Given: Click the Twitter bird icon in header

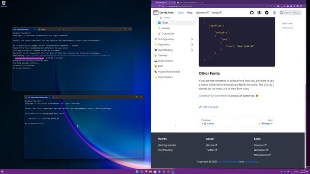Looking at the screenshot, I should 267,13.
